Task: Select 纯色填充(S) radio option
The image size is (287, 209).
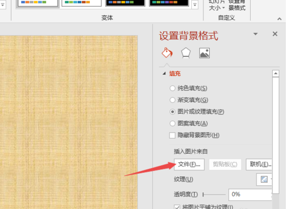Action: pos(188,88)
